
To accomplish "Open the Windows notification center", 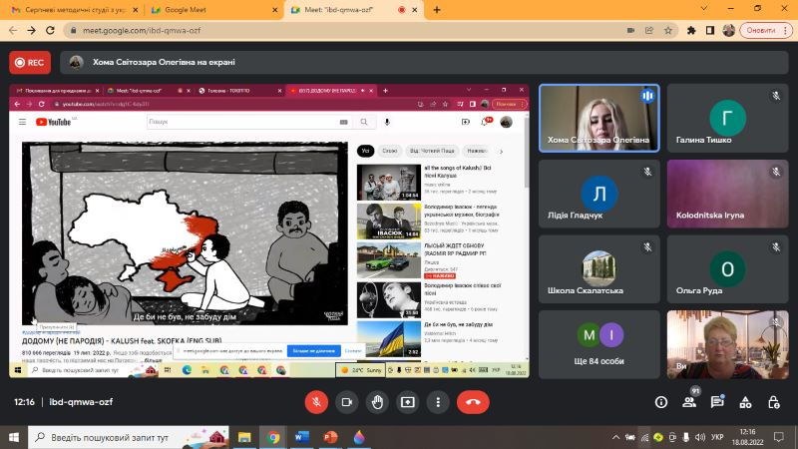I will tap(779, 437).
